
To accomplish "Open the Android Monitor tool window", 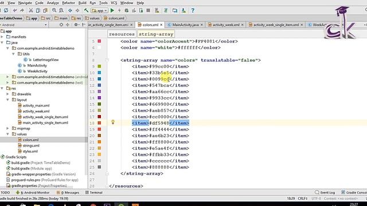I will pos(33,193).
